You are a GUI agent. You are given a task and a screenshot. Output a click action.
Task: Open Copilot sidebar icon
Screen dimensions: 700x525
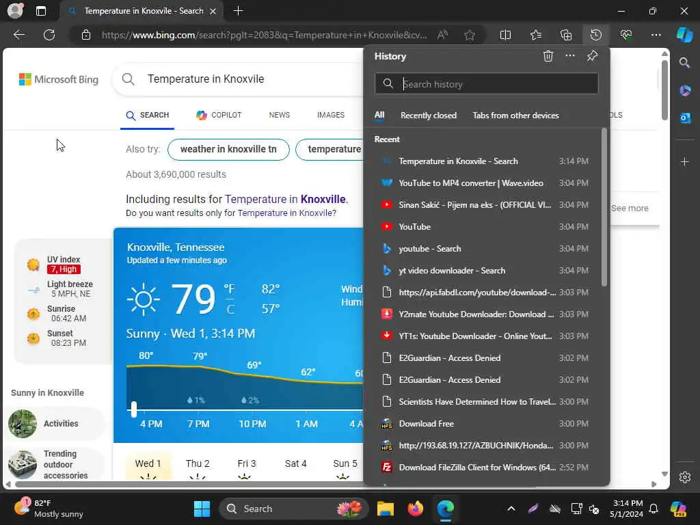coord(684,35)
